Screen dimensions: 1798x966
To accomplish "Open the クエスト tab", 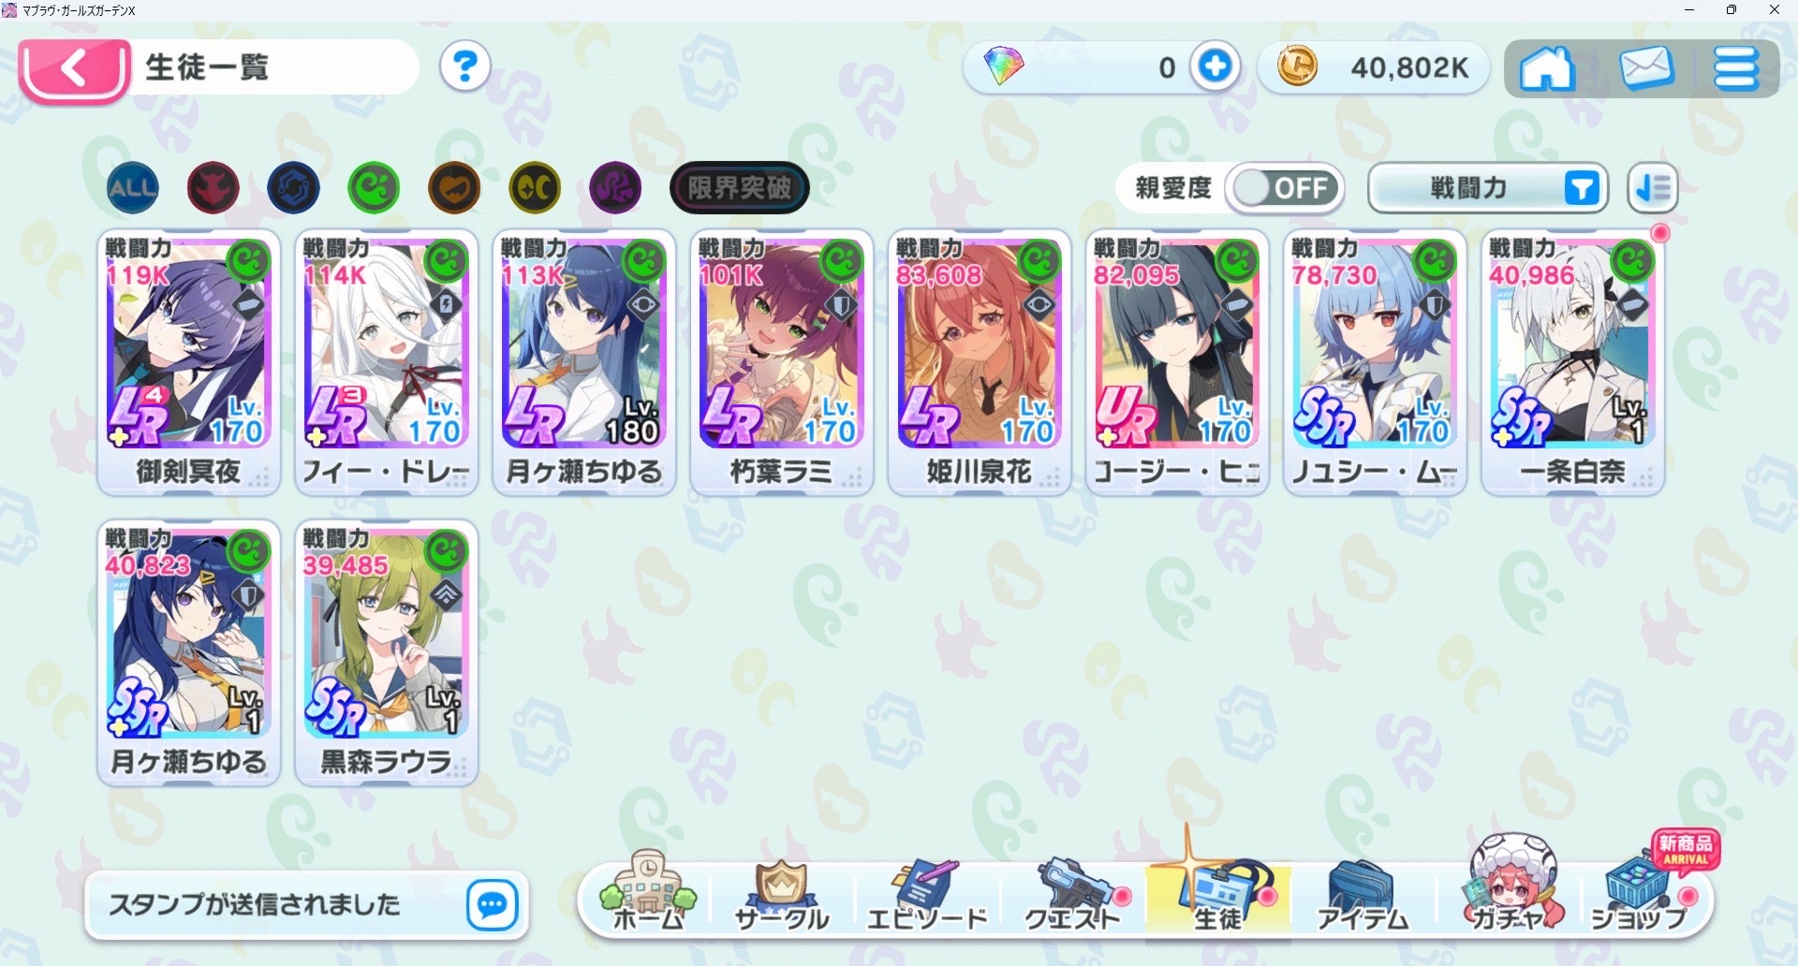I will pyautogui.click(x=1073, y=897).
